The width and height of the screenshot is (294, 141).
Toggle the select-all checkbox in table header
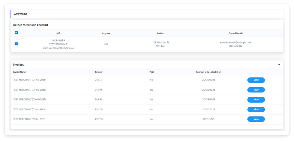click(x=16, y=33)
